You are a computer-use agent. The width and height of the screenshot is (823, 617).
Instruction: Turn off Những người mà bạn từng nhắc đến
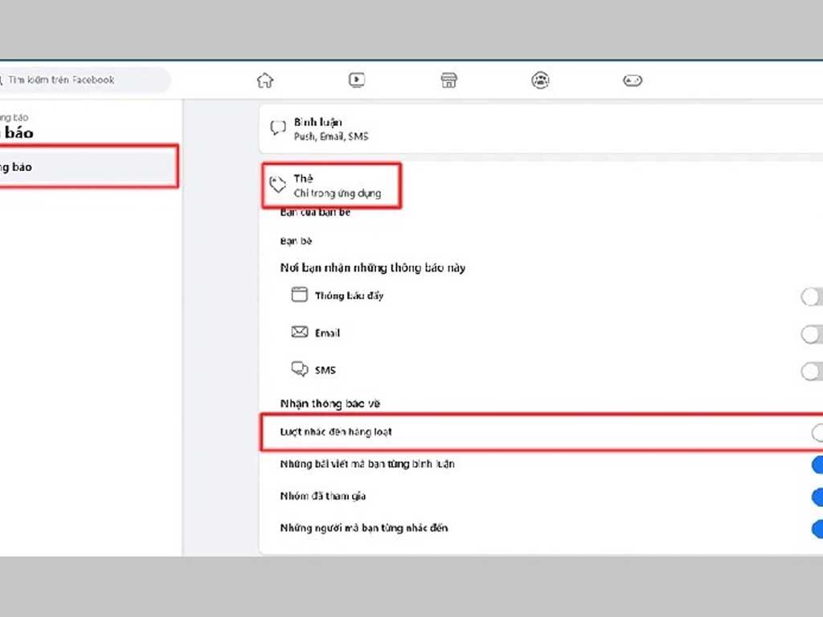(817, 529)
